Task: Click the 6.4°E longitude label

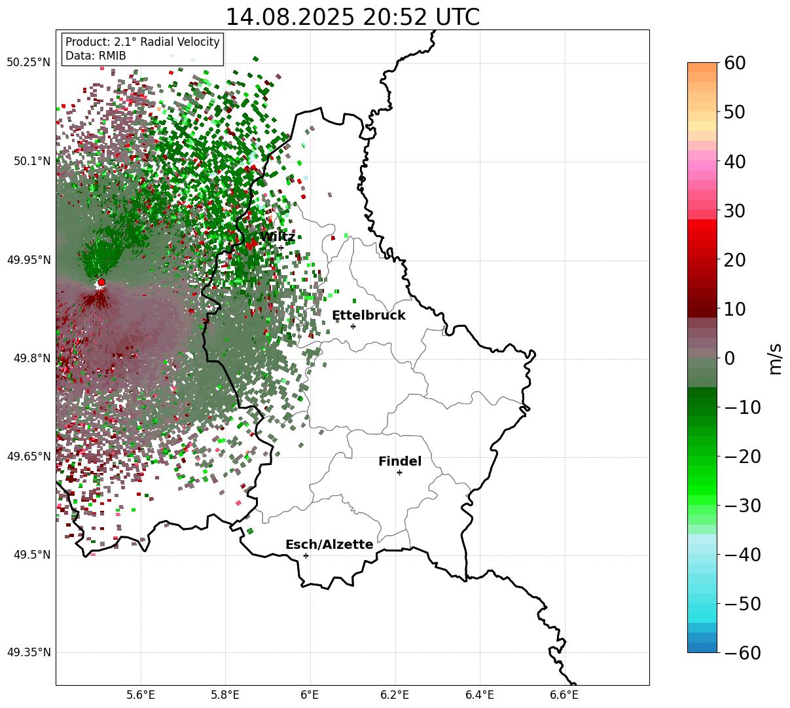Action: pos(479,695)
